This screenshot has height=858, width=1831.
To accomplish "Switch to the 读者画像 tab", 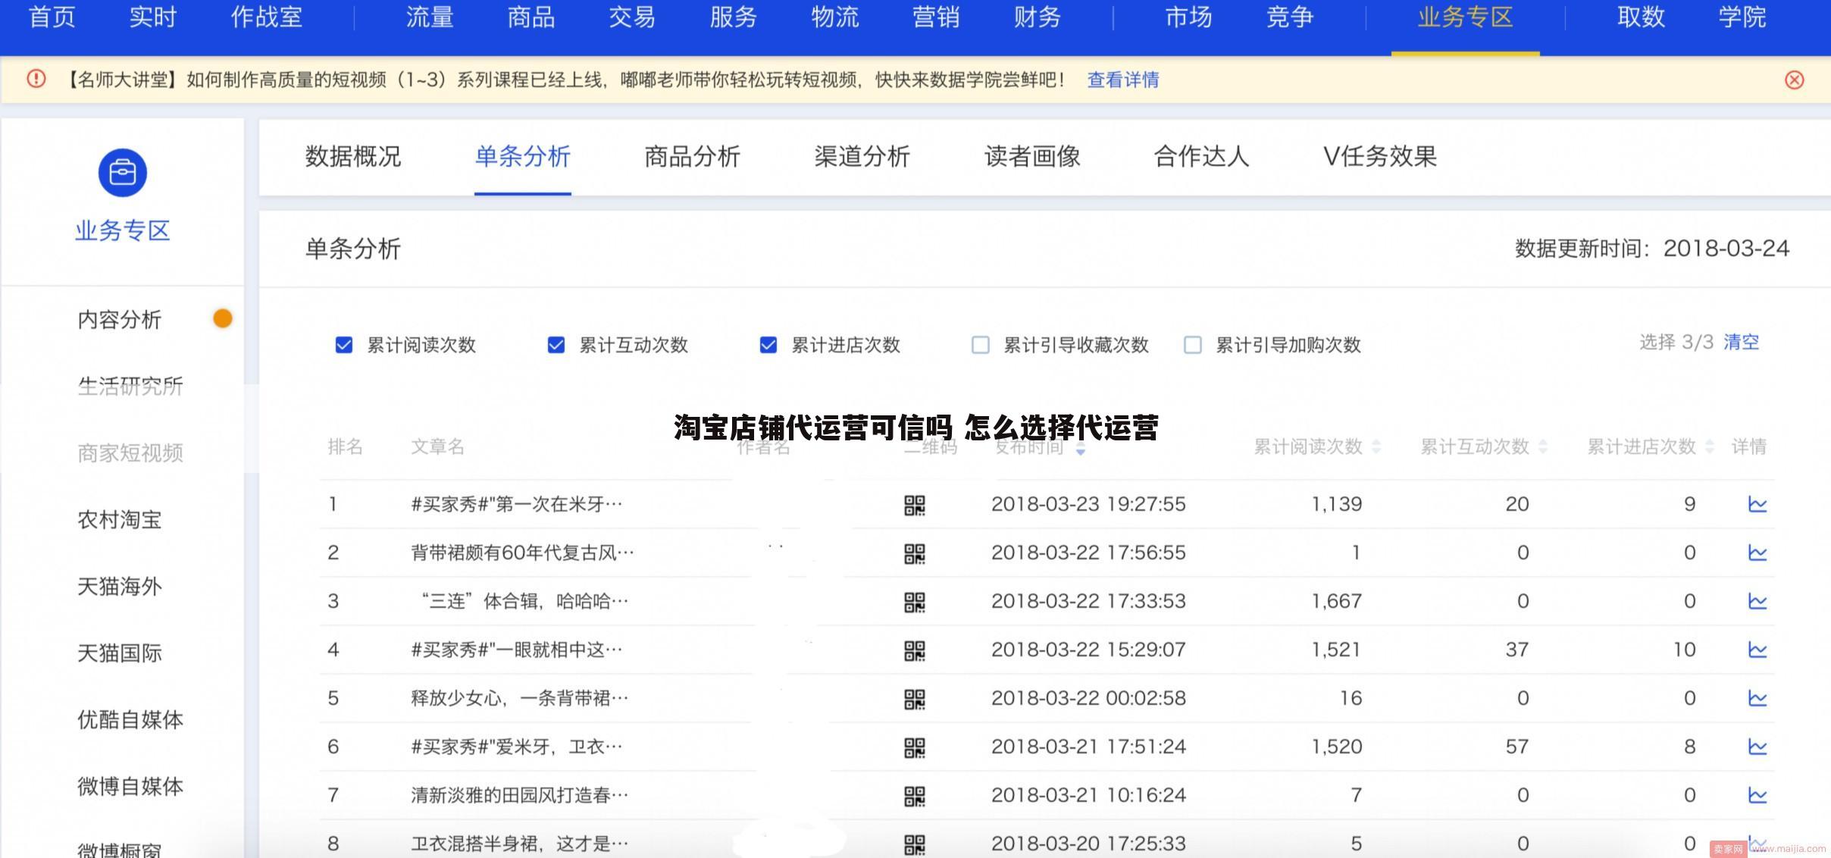I will [1031, 158].
